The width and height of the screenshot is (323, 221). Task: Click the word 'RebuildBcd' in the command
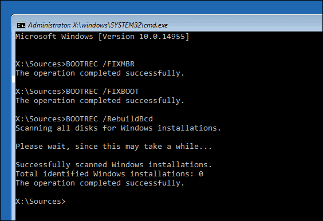point(130,119)
